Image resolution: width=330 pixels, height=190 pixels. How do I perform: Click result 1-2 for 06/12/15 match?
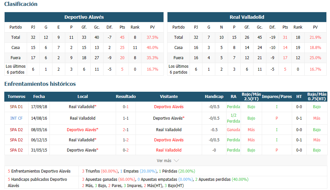point(126,140)
